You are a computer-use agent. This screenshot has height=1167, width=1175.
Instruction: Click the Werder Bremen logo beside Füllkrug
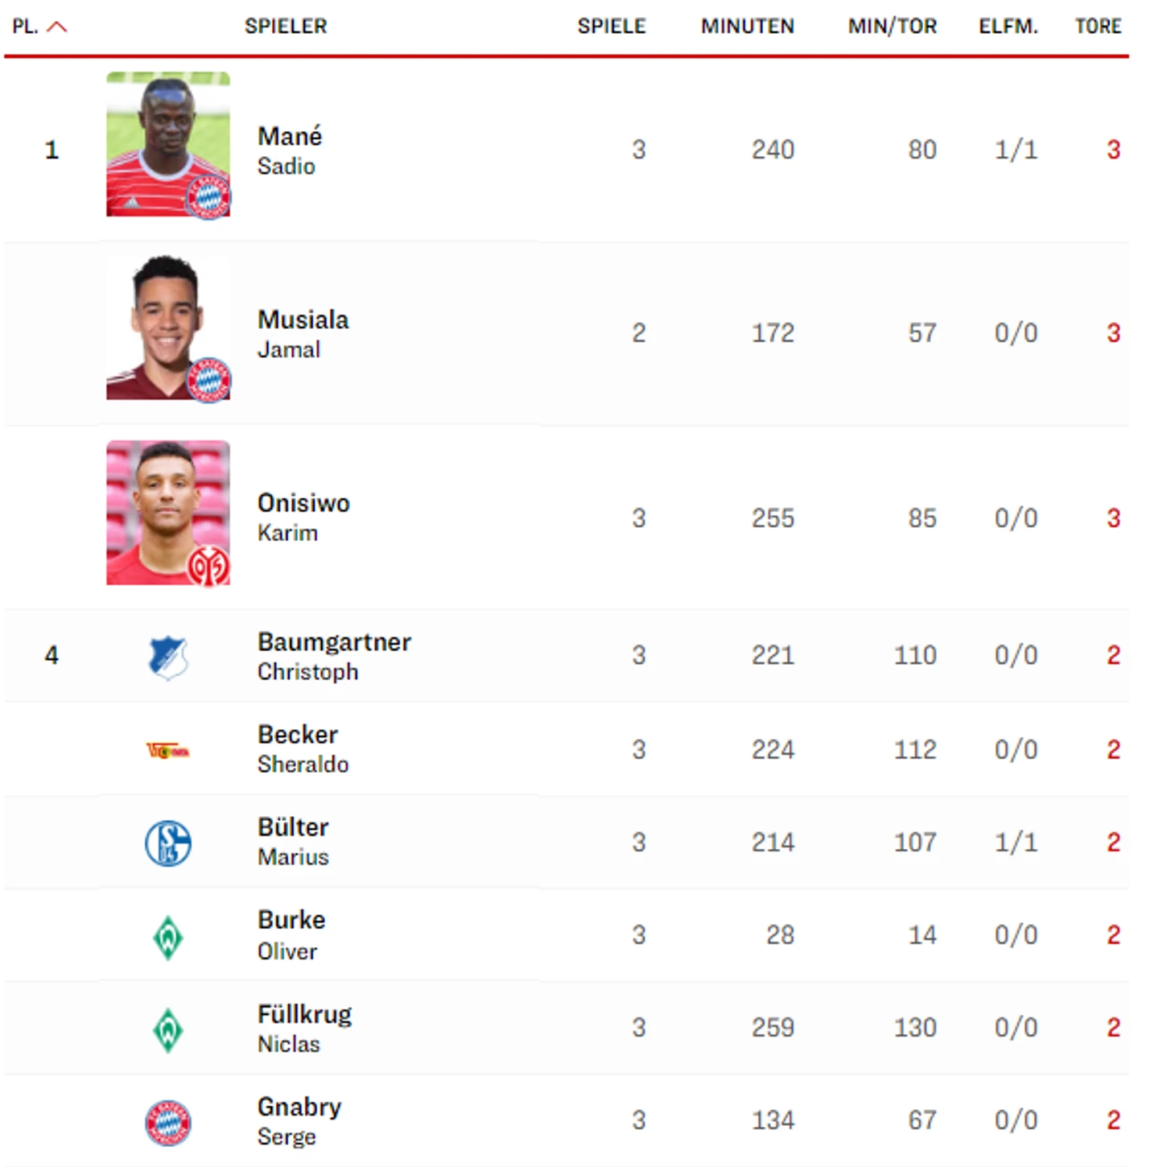pyautogui.click(x=168, y=1029)
